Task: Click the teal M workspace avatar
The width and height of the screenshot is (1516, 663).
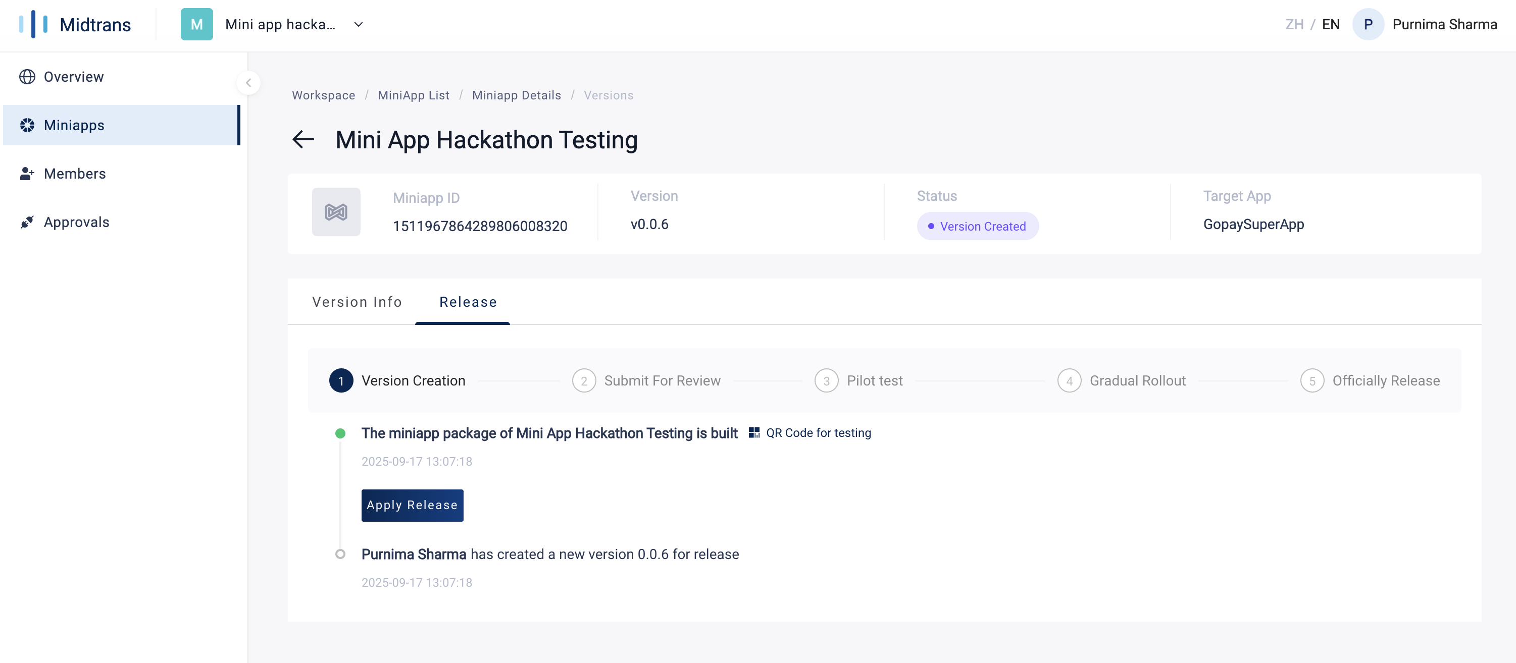Action: pyautogui.click(x=196, y=25)
